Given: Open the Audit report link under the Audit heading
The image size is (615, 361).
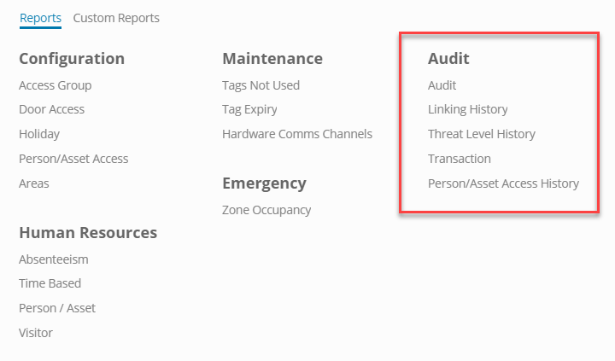Looking at the screenshot, I should 442,85.
